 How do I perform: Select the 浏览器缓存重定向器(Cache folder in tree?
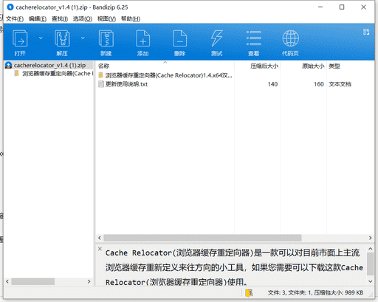pyautogui.click(x=58, y=73)
